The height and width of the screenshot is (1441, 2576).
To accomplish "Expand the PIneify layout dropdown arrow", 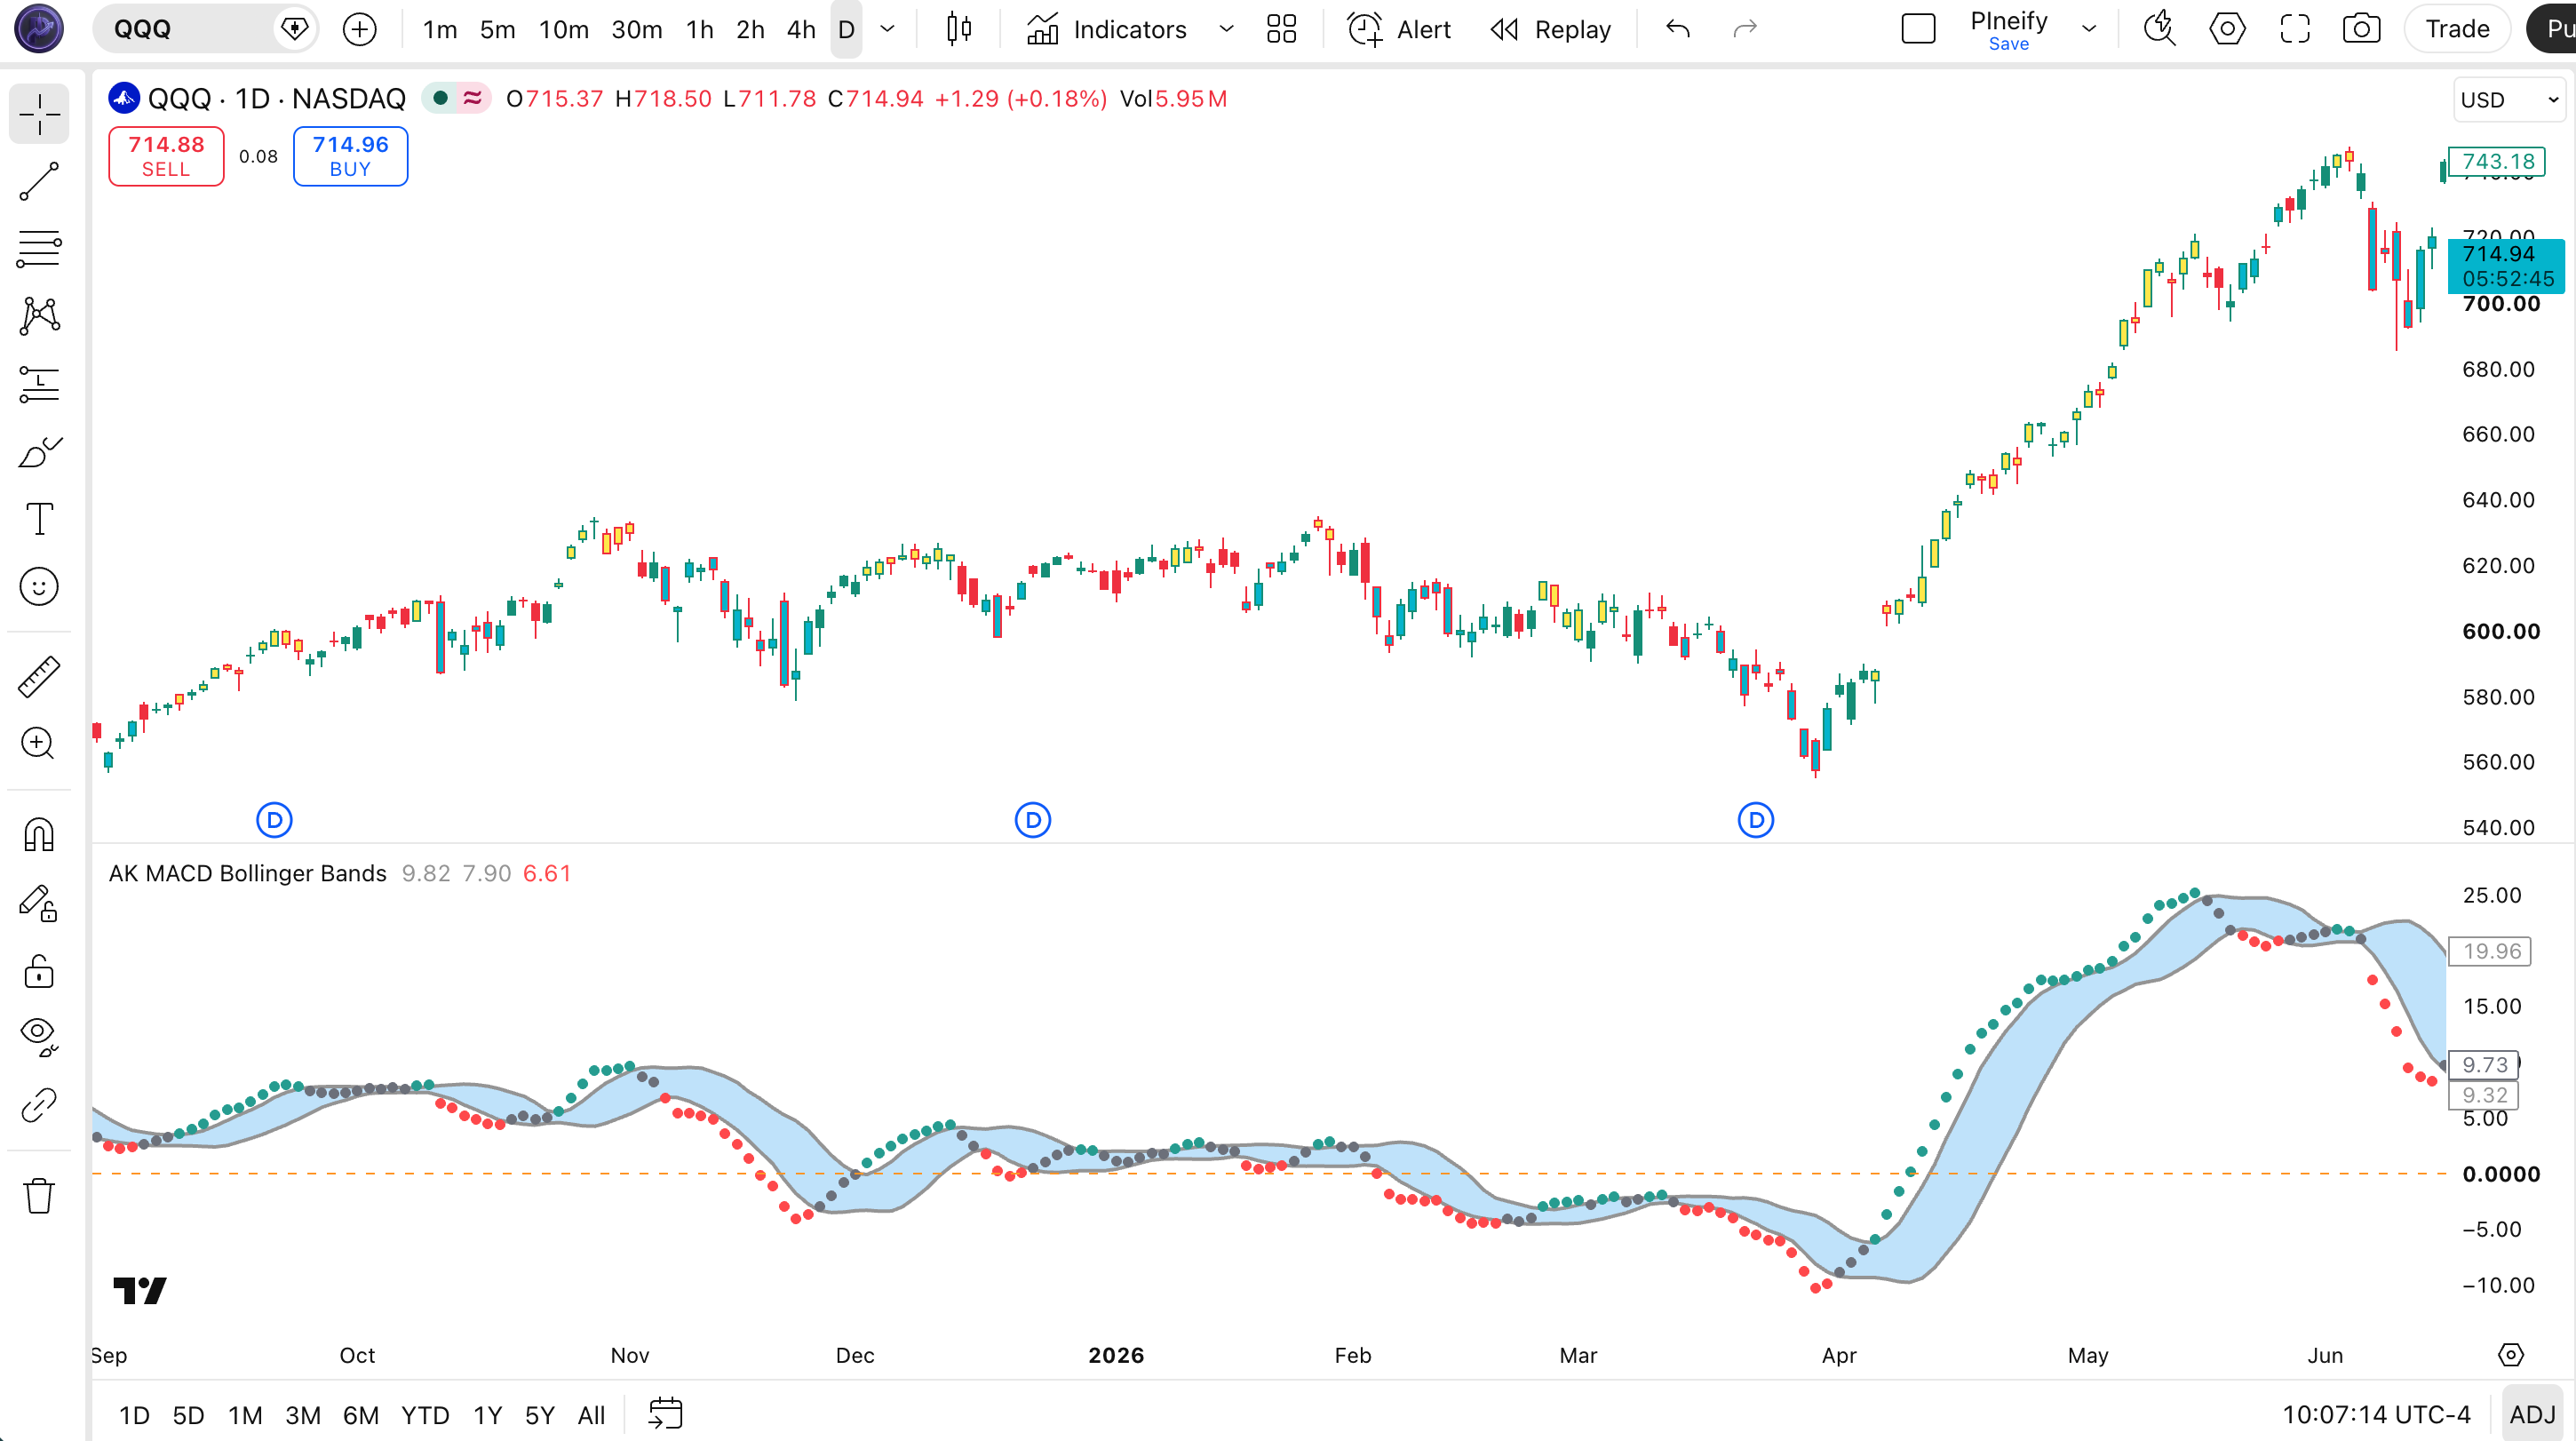I will [x=2089, y=29].
